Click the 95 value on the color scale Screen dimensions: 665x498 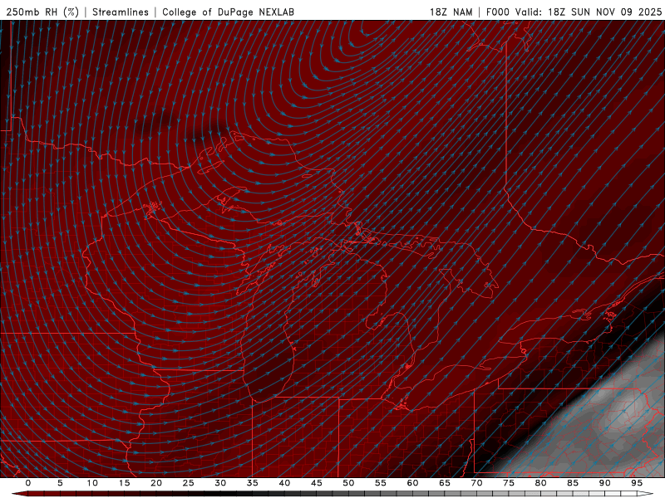pyautogui.click(x=637, y=483)
